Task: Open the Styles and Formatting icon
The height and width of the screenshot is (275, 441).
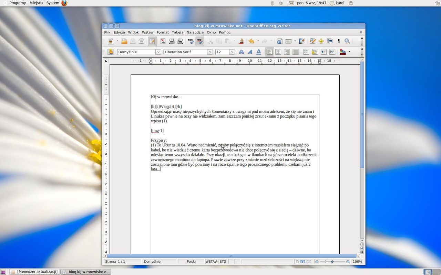Action: tap(111, 52)
